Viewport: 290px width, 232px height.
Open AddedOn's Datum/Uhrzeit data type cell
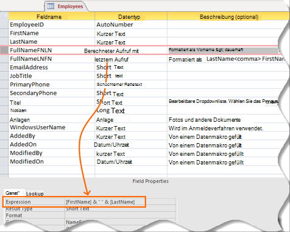131,145
